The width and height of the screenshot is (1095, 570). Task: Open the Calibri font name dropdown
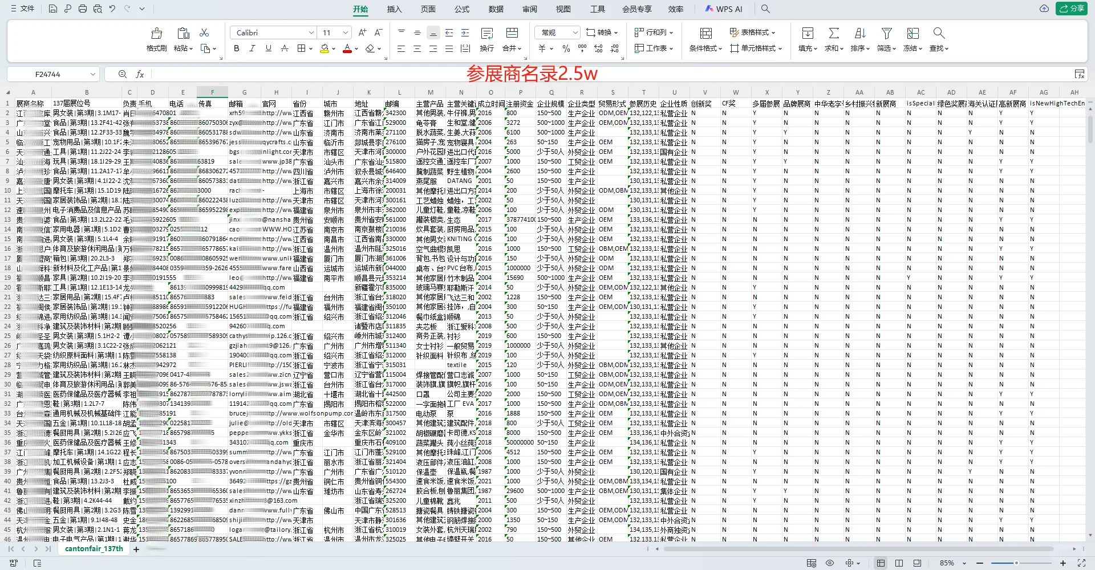click(311, 32)
